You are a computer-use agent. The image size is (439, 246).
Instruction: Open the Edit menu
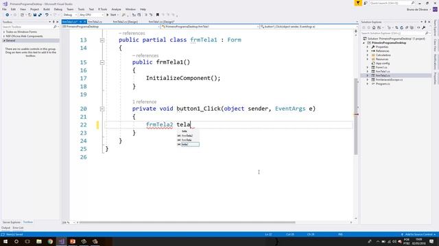click(13, 9)
